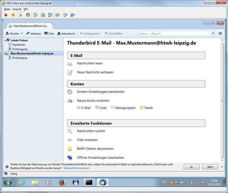Screen dimensions: 228x193
Task: Open Firefox from the taskbar
Action: (62, 182)
